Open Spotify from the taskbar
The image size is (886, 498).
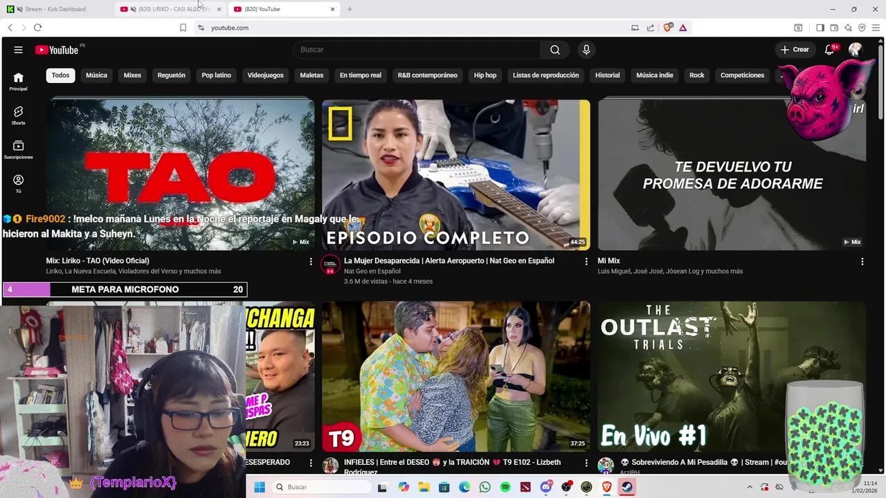(505, 487)
